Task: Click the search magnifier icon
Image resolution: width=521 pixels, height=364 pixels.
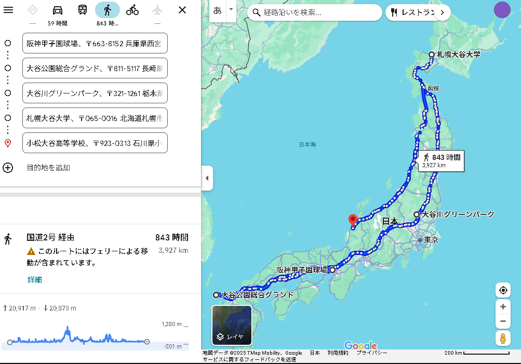Action: point(256,12)
